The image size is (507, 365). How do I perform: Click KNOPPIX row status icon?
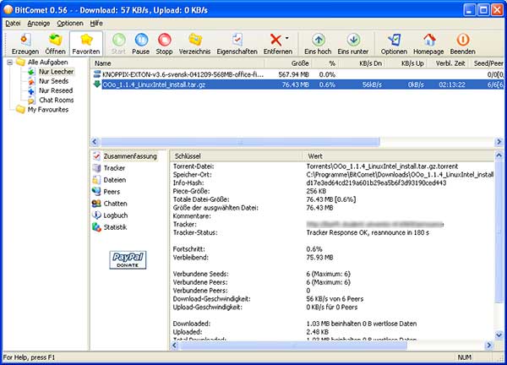[97, 74]
